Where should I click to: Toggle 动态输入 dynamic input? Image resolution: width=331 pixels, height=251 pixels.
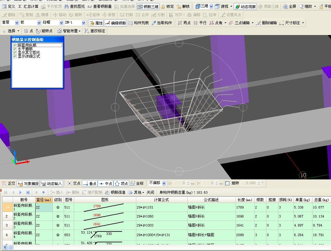[x=51, y=183]
